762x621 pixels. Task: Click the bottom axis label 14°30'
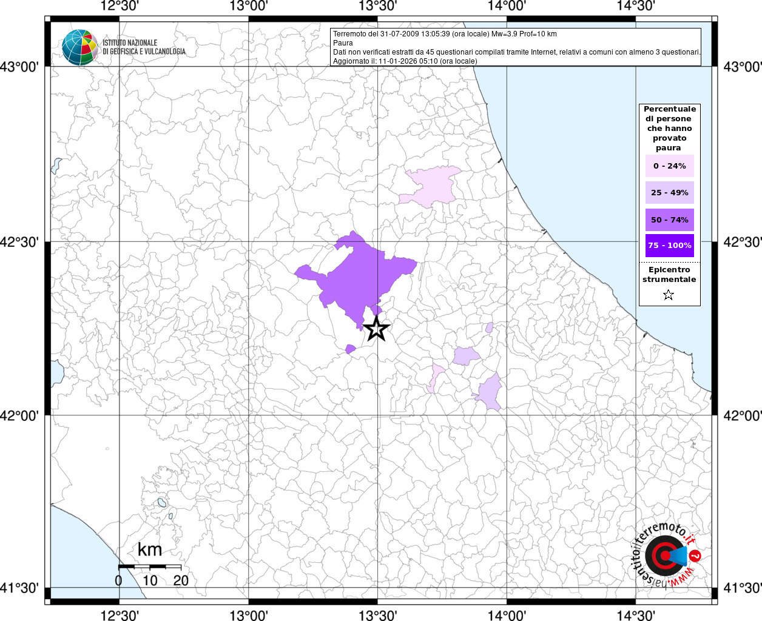coord(636,615)
